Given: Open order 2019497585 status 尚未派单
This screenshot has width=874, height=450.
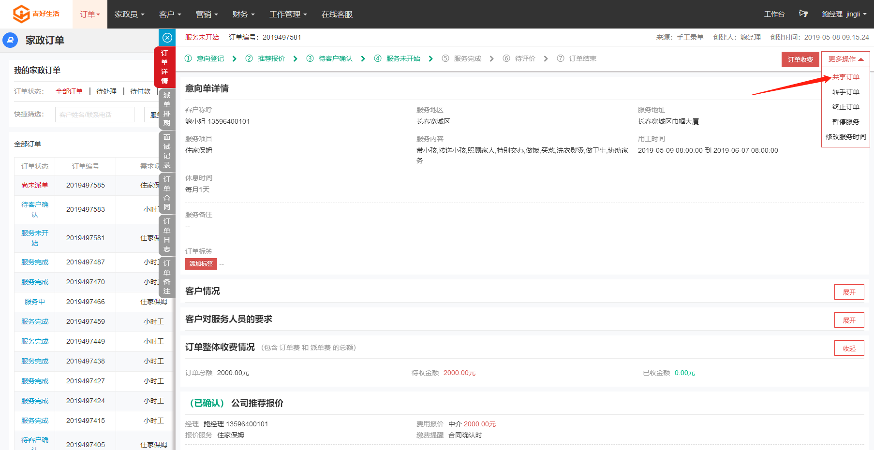Looking at the screenshot, I should [35, 185].
